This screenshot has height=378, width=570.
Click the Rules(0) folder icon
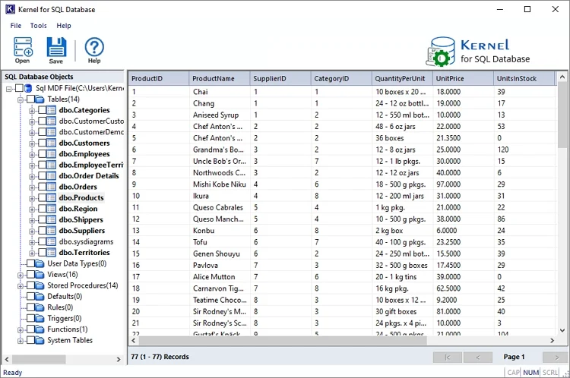coord(40,307)
